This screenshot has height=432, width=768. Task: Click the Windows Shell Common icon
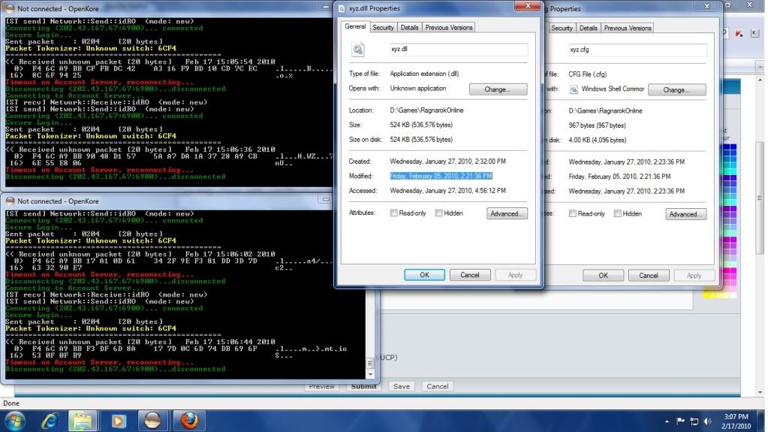574,89
